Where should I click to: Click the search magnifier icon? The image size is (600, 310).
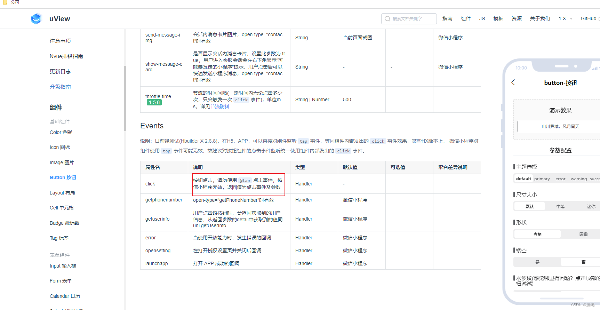[387, 19]
